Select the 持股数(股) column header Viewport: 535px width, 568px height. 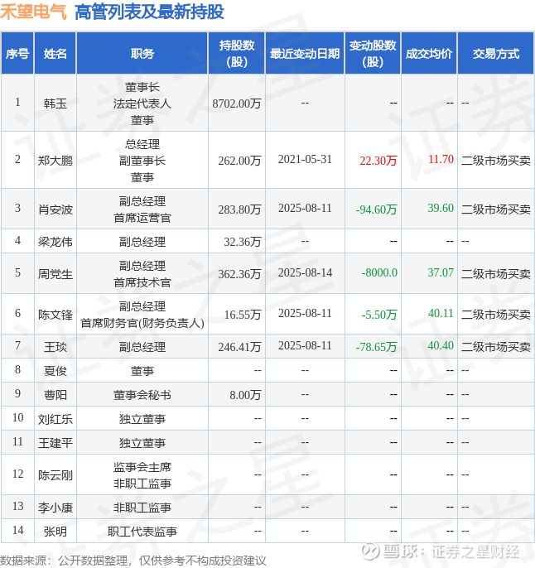tap(237, 54)
